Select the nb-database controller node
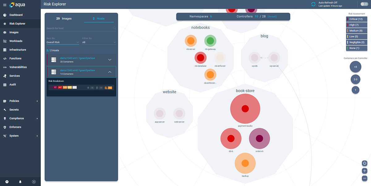This screenshot has height=186, width=371. (201, 58)
